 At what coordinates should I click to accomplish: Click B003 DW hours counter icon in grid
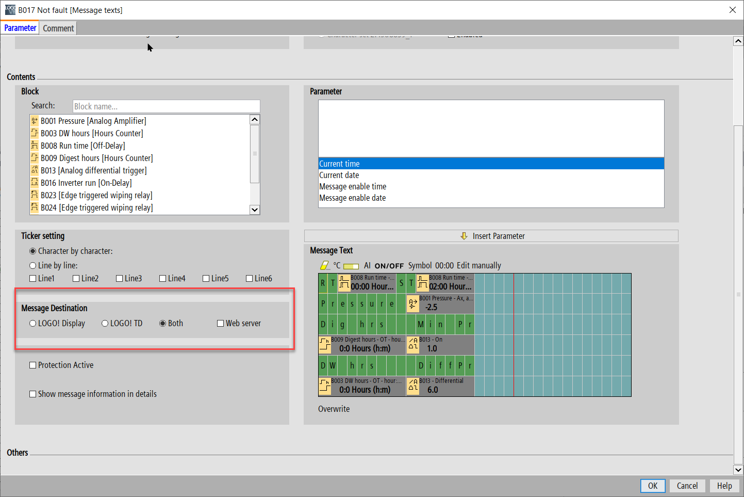[325, 386]
